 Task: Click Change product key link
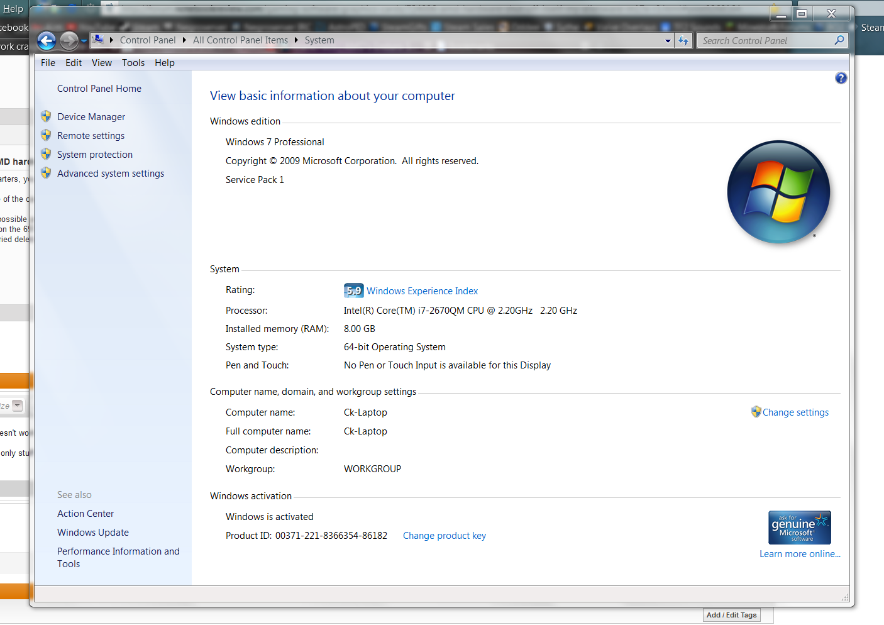click(x=445, y=536)
